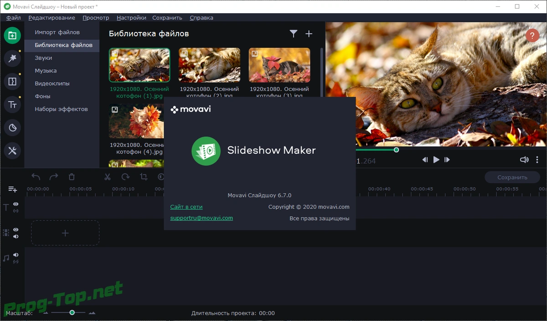
Task: Click the zoom out small mountain icon
Action: [46, 313]
